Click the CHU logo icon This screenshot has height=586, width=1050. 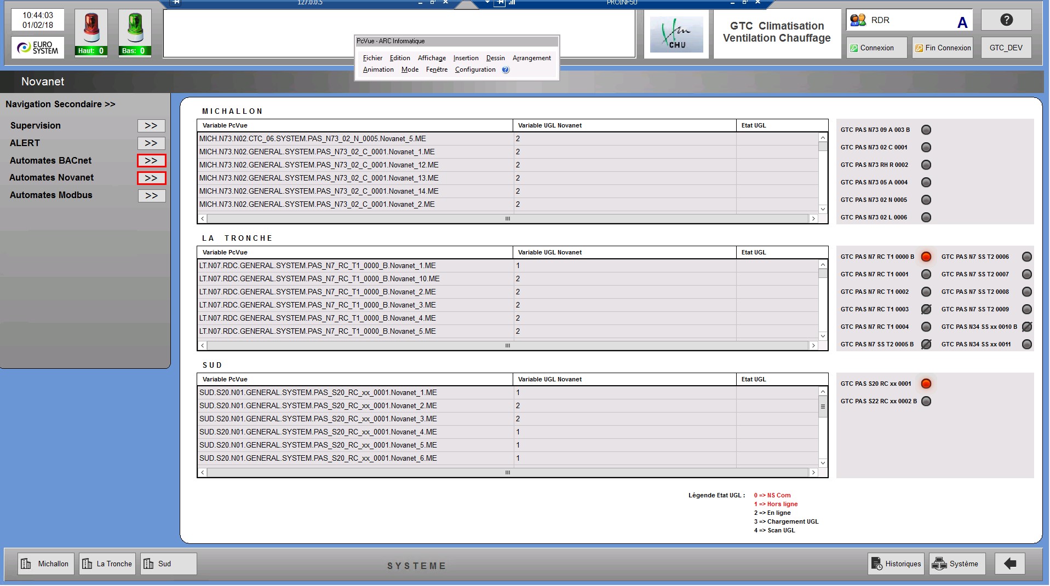point(676,34)
